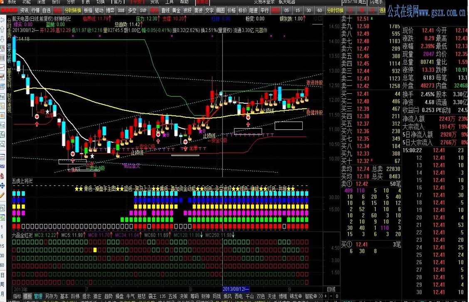Click the f(x) formula icon in sidebar
Viewport: 469px width, 302px height.
(2, 135)
